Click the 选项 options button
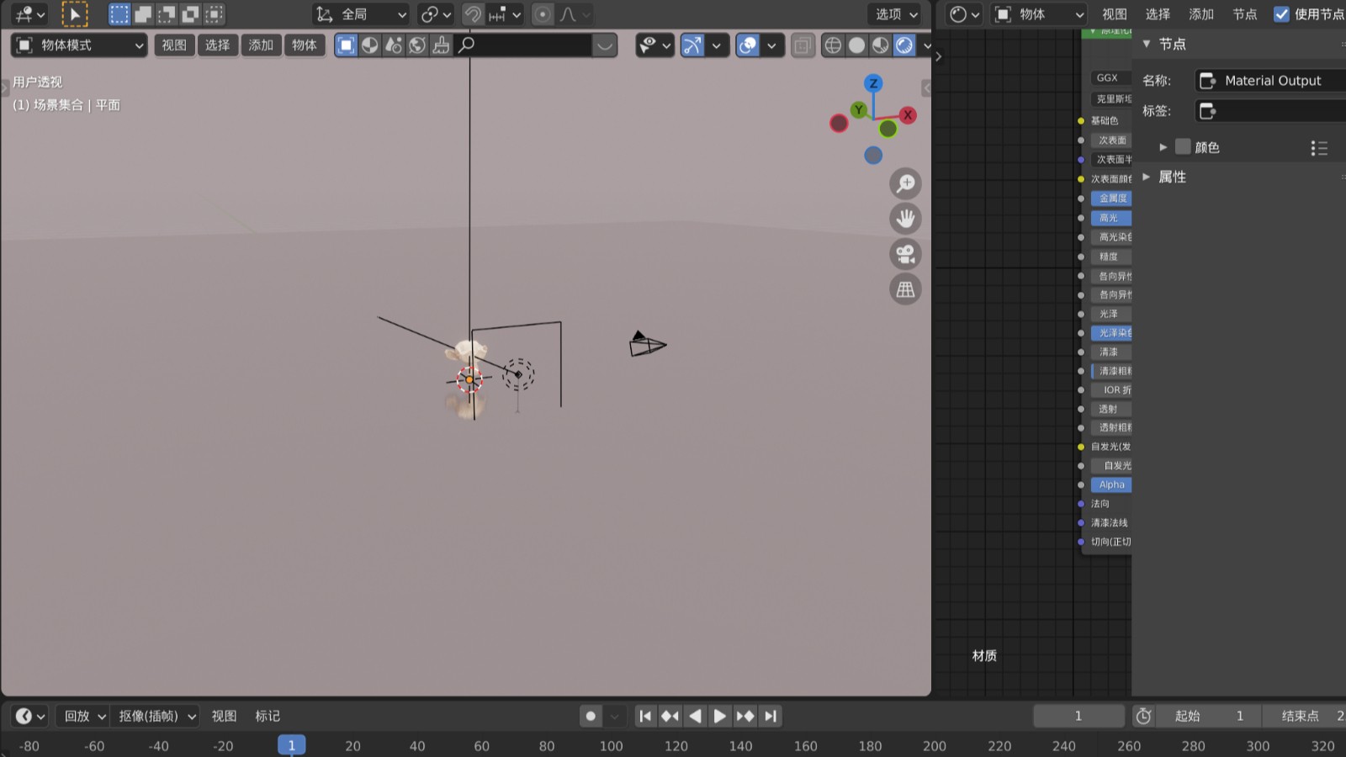The image size is (1346, 757). (x=896, y=14)
